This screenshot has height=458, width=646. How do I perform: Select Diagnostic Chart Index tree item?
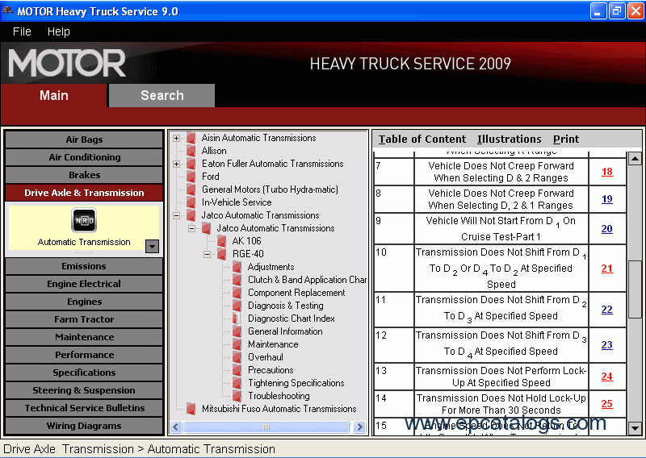(292, 319)
